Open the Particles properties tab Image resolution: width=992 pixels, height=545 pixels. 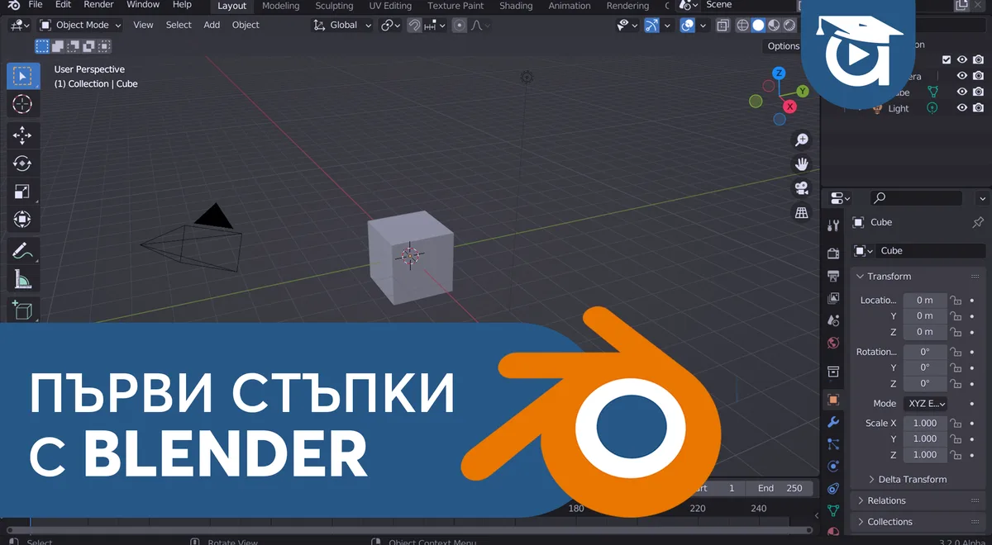pos(833,444)
